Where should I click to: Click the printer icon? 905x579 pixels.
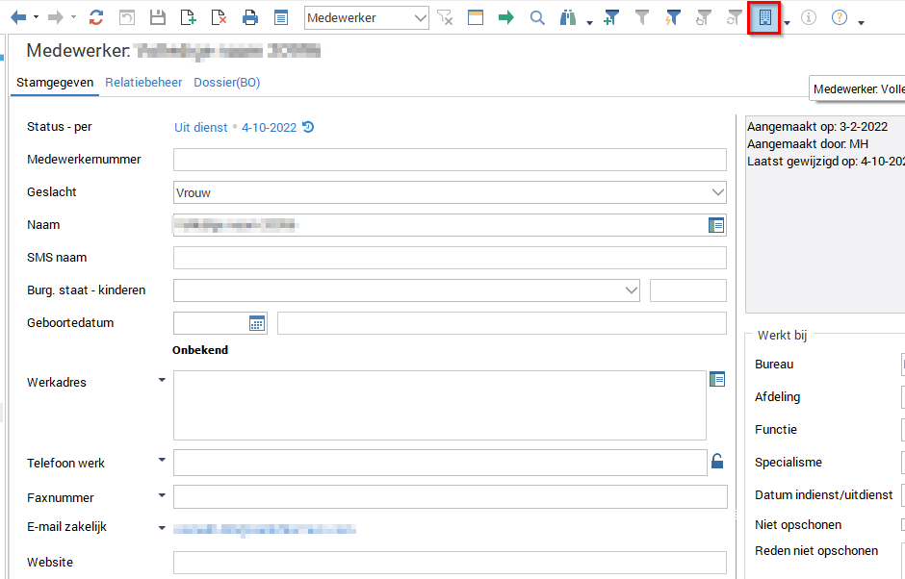[250, 17]
